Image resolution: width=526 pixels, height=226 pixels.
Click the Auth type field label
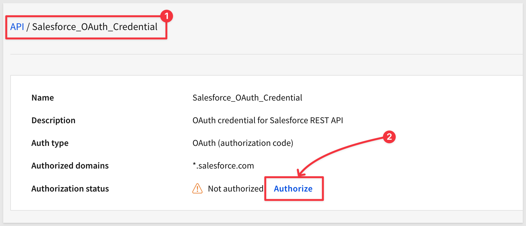50,143
